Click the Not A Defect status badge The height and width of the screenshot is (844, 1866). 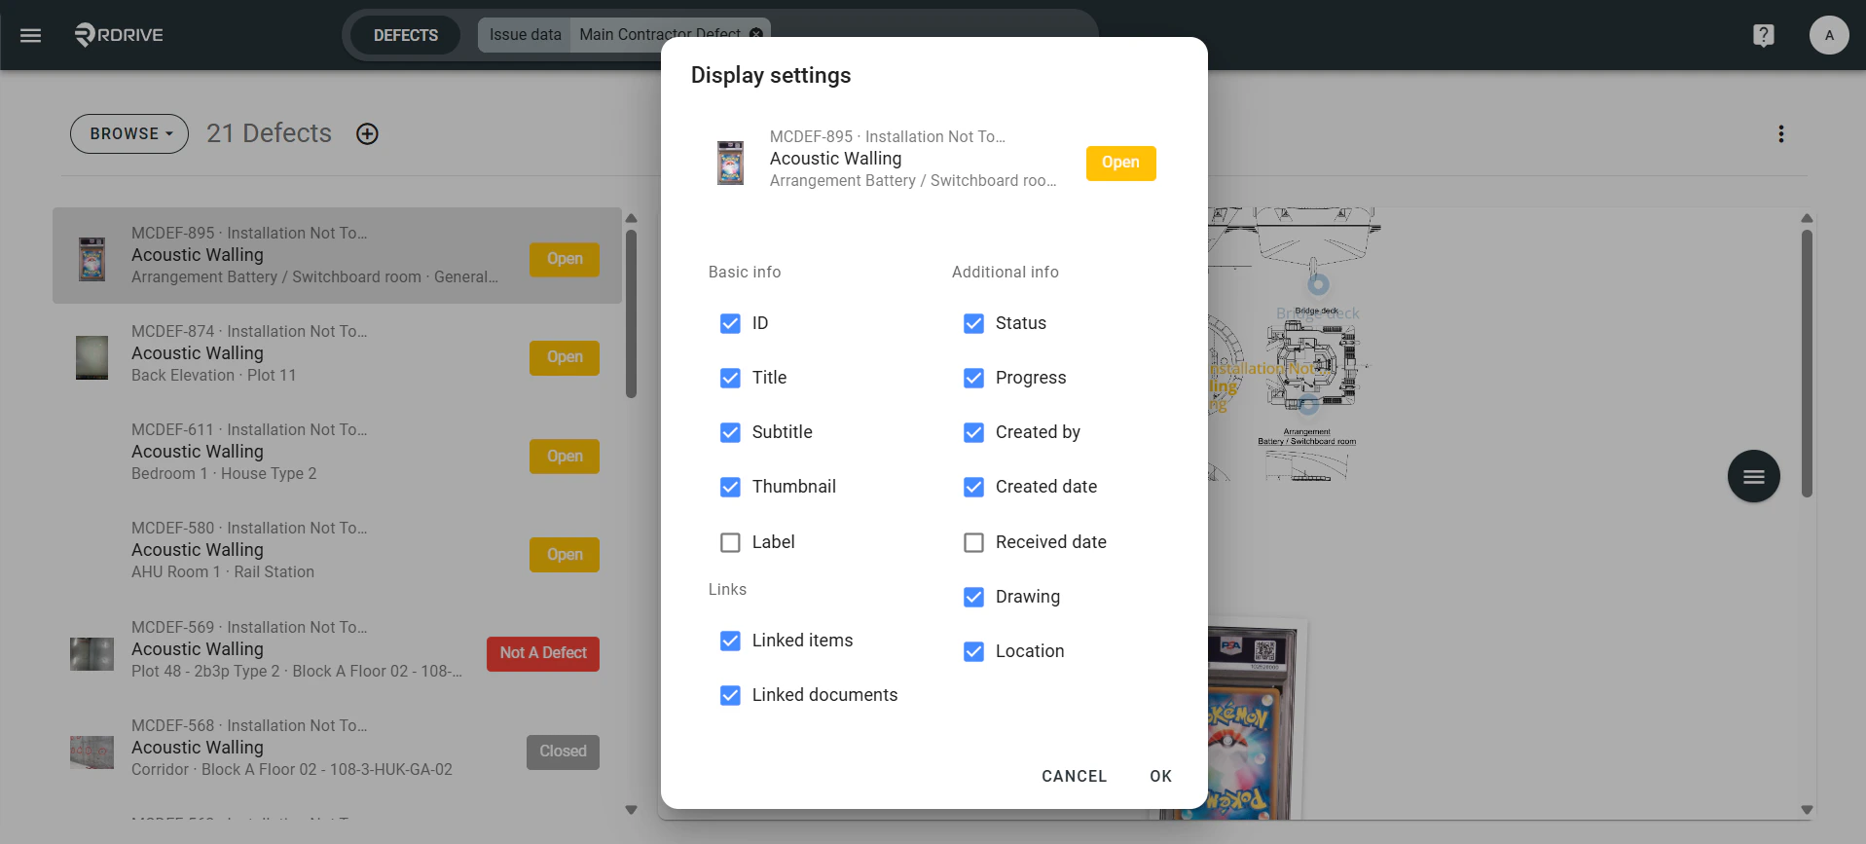point(543,653)
